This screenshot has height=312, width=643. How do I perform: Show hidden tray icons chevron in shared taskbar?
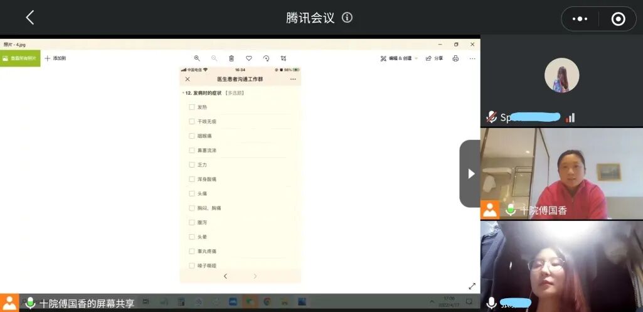432,302
